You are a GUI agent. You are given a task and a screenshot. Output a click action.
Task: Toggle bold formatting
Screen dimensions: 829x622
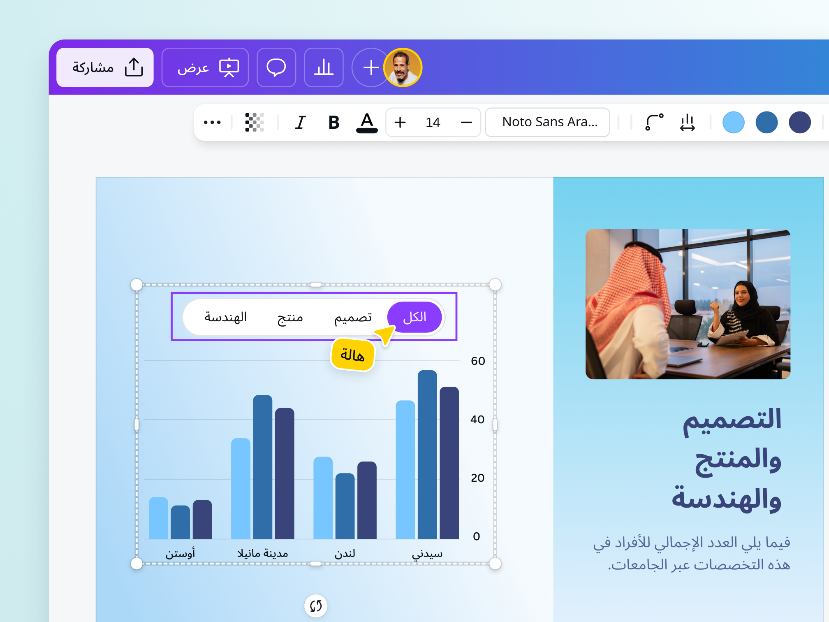tap(334, 122)
